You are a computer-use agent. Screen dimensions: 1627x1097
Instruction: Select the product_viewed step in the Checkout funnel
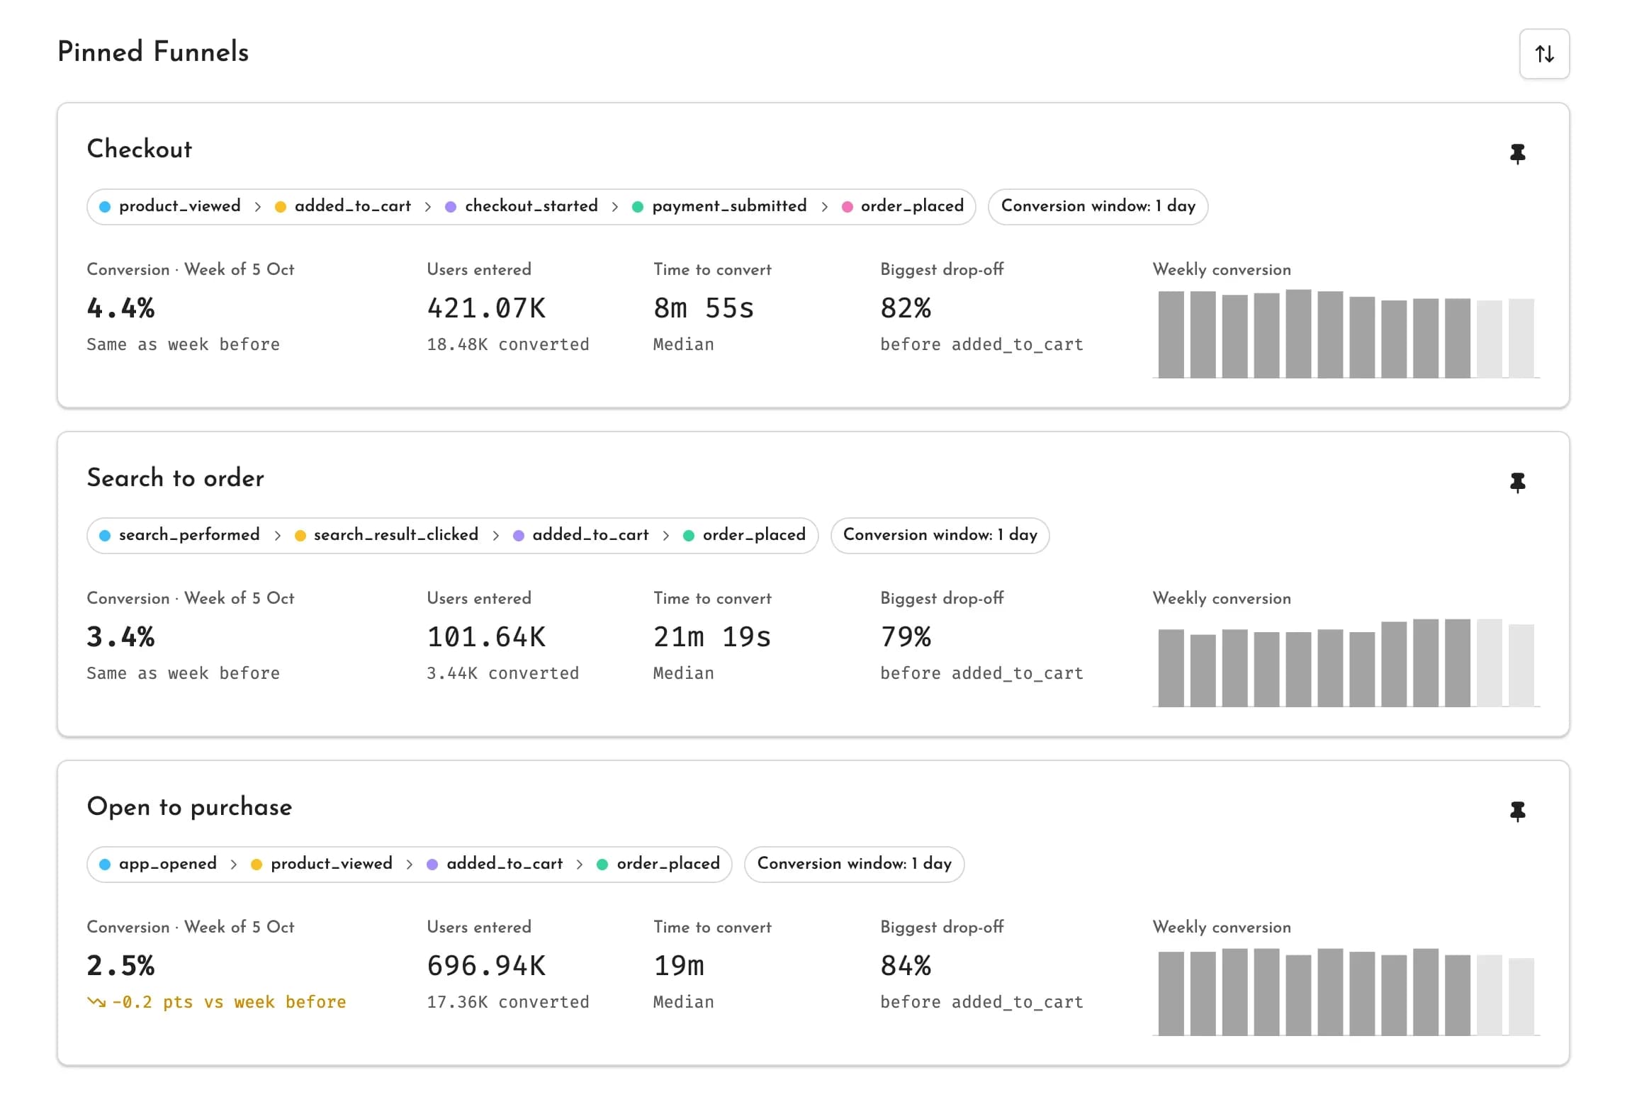170,206
